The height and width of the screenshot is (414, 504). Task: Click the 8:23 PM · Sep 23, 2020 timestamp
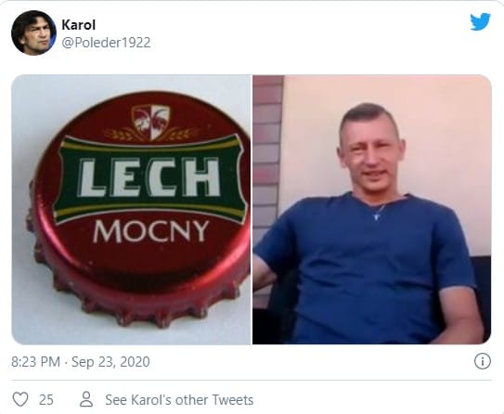(x=81, y=362)
